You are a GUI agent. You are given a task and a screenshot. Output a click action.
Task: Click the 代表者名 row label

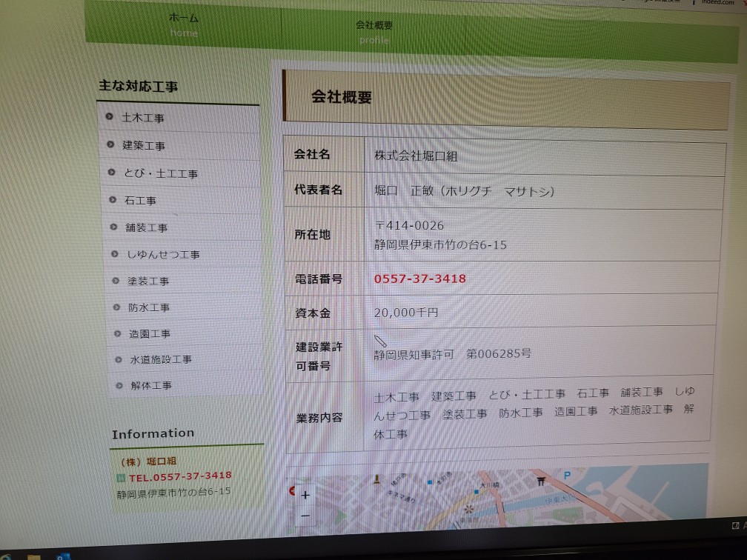click(x=318, y=190)
